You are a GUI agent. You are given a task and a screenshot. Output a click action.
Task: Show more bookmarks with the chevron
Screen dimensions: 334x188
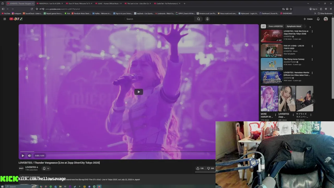[x=315, y=13]
